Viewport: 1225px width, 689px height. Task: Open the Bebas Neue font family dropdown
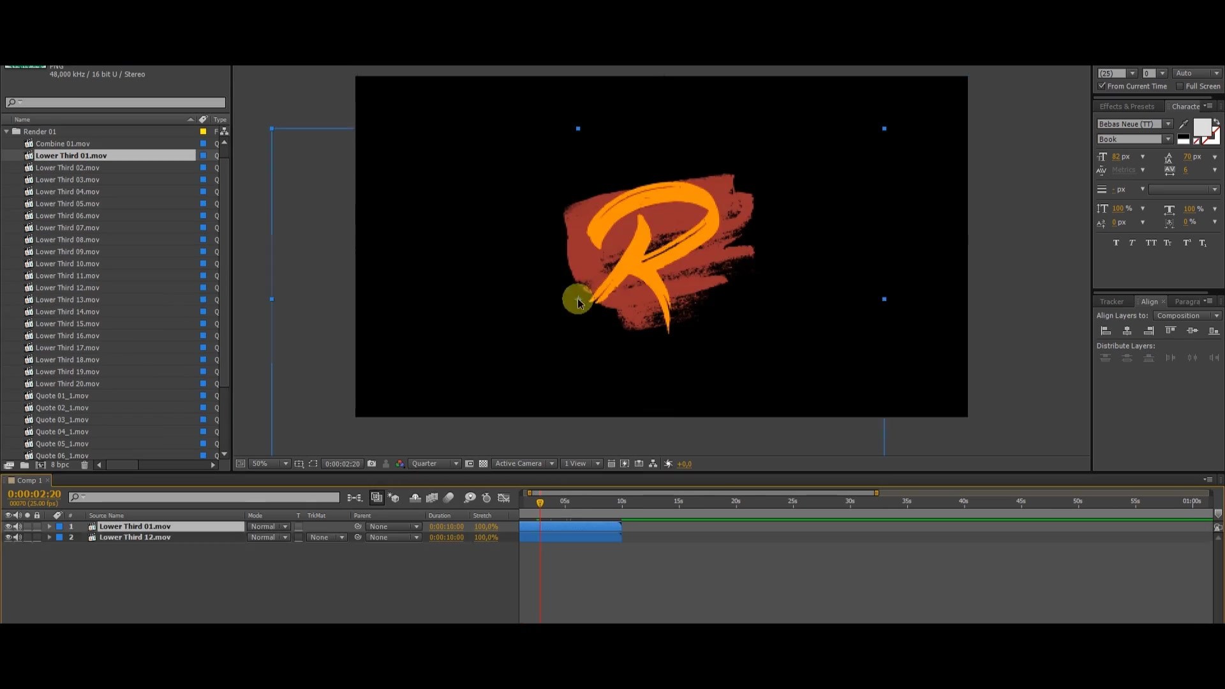point(1168,124)
